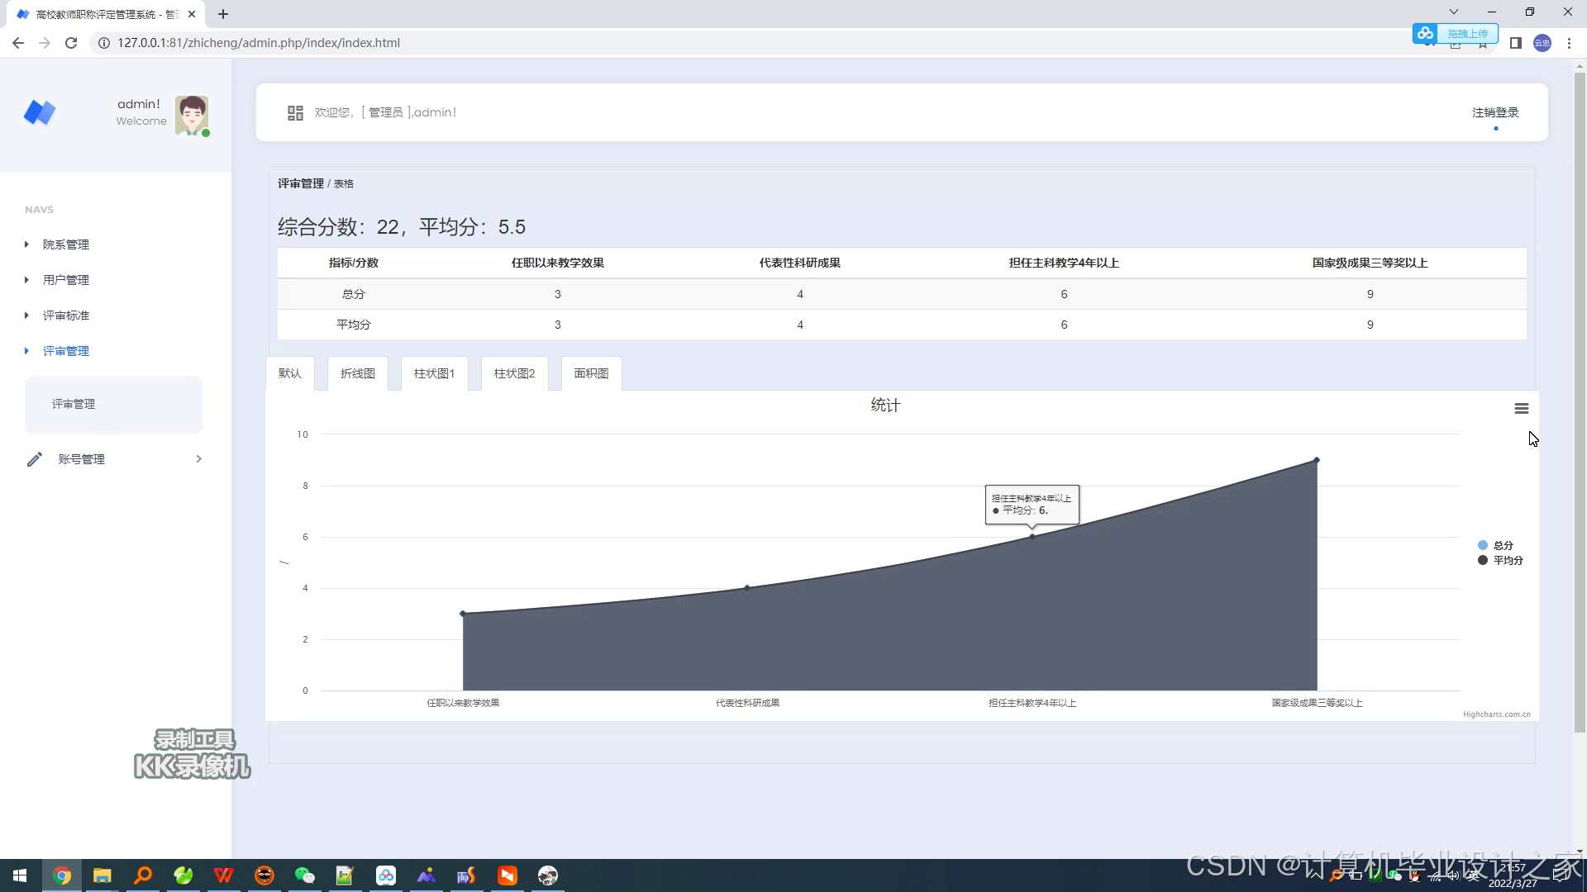
Task: Click the browser side panel icon
Action: click(x=1515, y=43)
